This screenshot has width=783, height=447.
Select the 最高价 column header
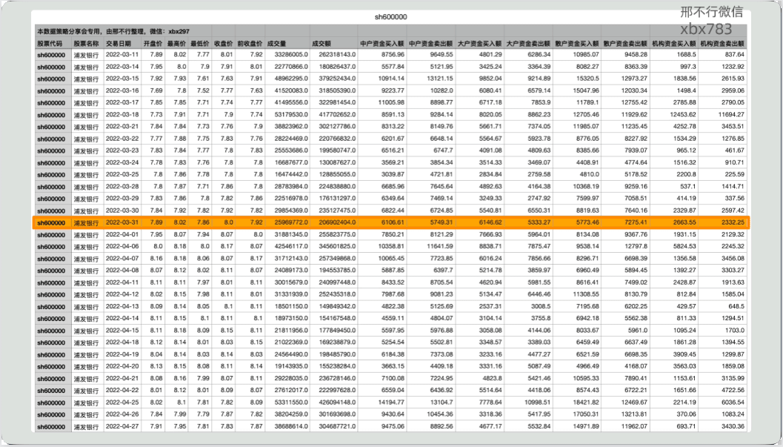point(176,44)
